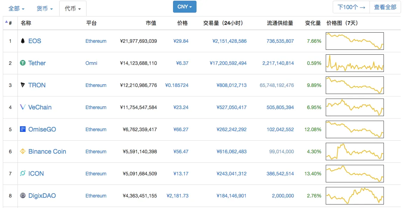The height and width of the screenshot is (208, 407).
Task: Click the DigixDAO coin logo icon
Action: click(23, 195)
